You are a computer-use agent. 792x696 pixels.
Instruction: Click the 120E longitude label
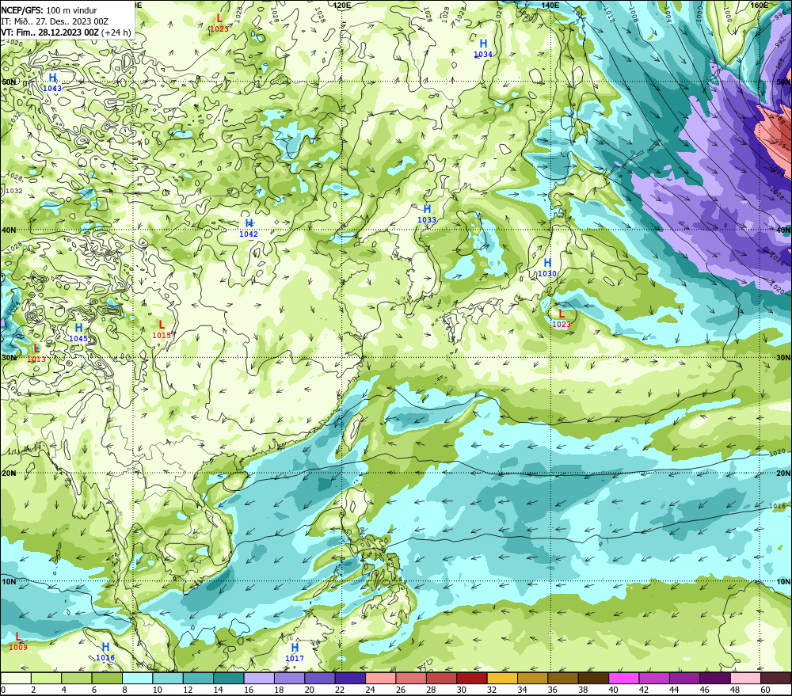(342, 5)
